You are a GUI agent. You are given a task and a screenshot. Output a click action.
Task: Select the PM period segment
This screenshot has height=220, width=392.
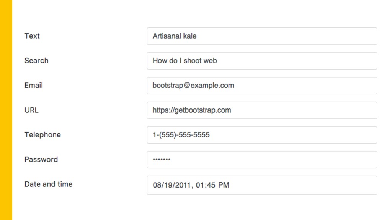[224, 185]
